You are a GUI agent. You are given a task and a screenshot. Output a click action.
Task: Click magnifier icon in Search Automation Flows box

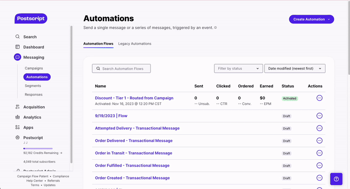pos(98,69)
